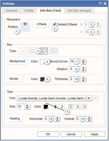
Task: Increase X offset value
Action: pos(98,23)
